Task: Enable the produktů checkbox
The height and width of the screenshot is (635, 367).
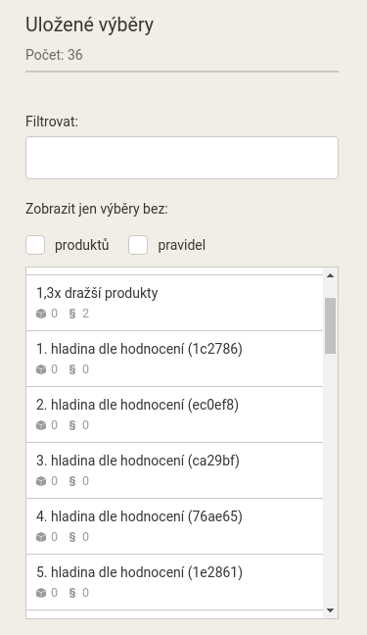Action: click(x=35, y=245)
